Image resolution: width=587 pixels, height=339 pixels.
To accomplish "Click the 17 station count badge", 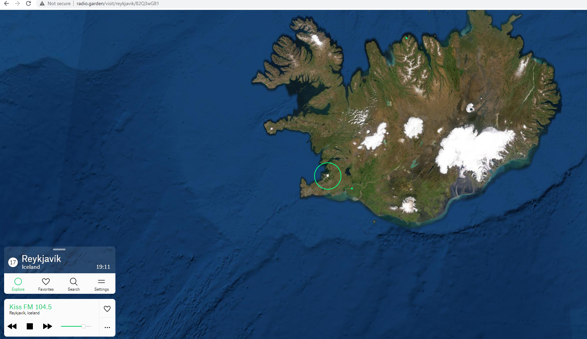I will pos(13,262).
